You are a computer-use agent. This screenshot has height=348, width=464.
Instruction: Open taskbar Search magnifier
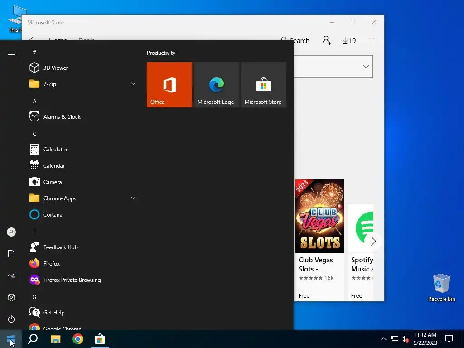pyautogui.click(x=33, y=339)
